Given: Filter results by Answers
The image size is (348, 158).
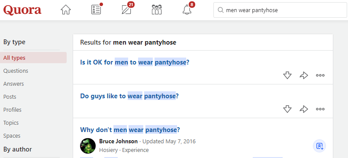Looking at the screenshot, I should click(13, 84).
